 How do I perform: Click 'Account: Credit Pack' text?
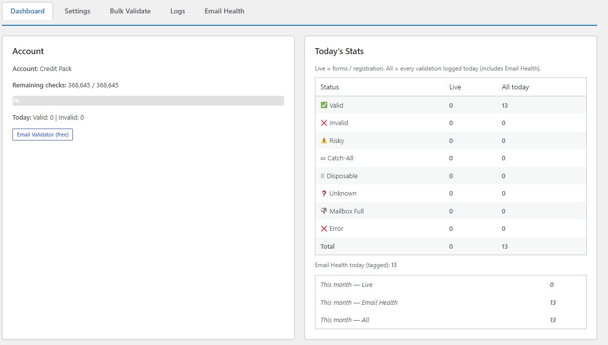coord(42,69)
